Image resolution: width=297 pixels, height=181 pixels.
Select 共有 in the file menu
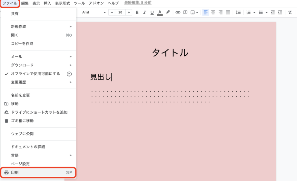[x=38, y=14]
